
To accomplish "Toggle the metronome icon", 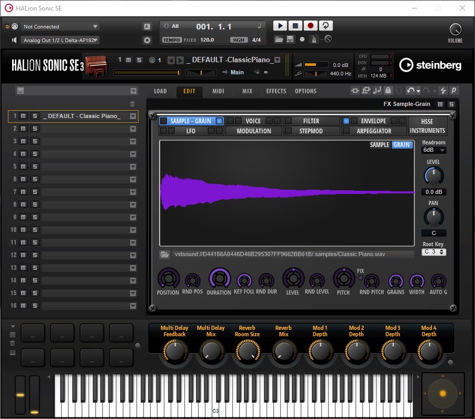I will click(x=314, y=40).
